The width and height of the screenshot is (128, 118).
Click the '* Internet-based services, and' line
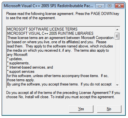click(x=30, y=67)
